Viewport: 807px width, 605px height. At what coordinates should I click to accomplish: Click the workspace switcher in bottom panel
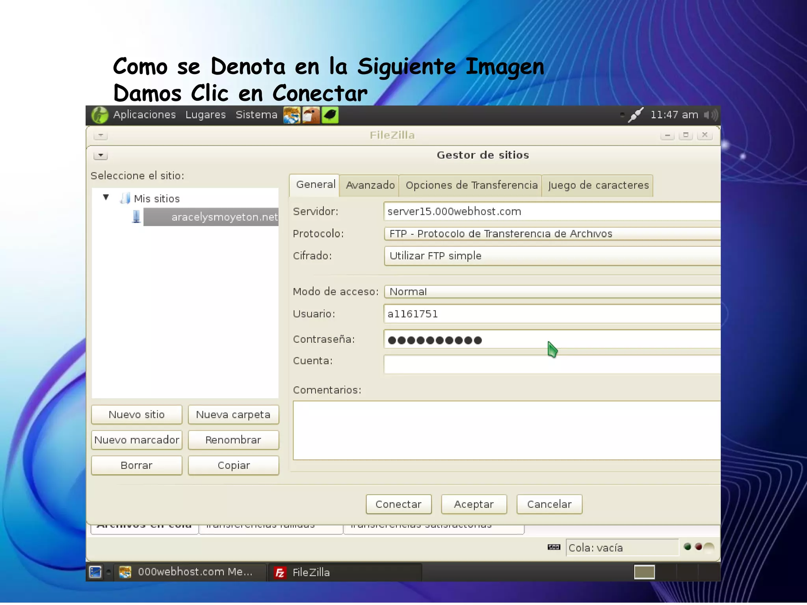pyautogui.click(x=676, y=572)
